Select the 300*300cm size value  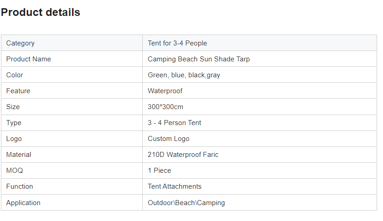pyautogui.click(x=166, y=107)
